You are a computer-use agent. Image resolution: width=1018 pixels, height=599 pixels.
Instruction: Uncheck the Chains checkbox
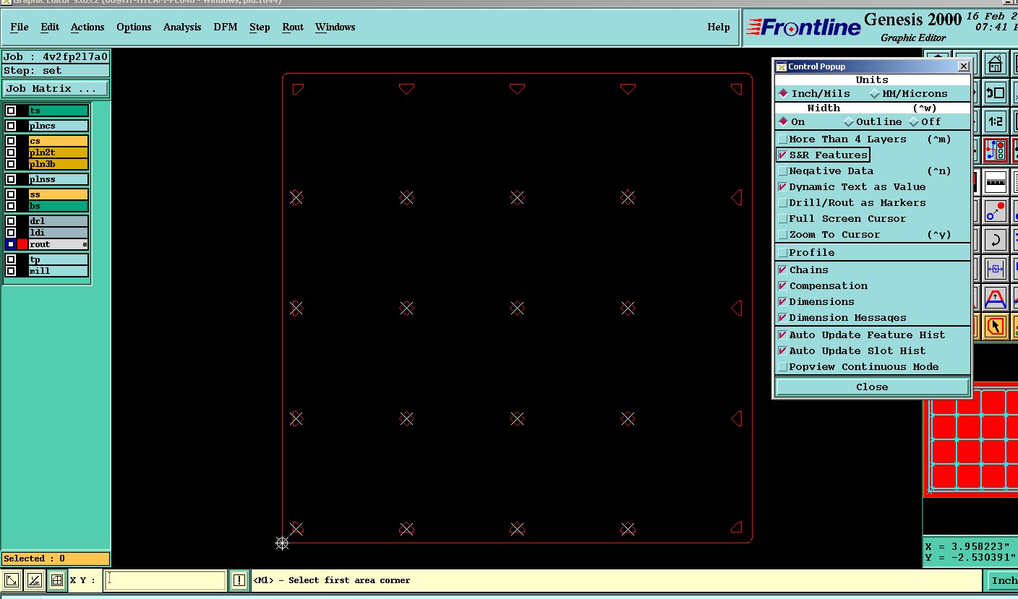[x=782, y=270]
